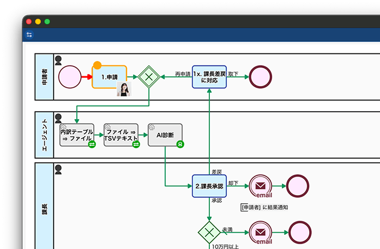
Task: Click green converter badge on TSVテキスト task
Action: pyautogui.click(x=136, y=144)
